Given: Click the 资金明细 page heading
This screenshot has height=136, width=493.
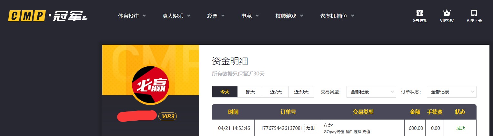Looking at the screenshot, I should [230, 61].
